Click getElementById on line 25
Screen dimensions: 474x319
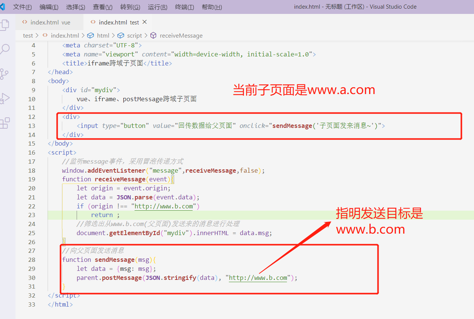coord(135,233)
